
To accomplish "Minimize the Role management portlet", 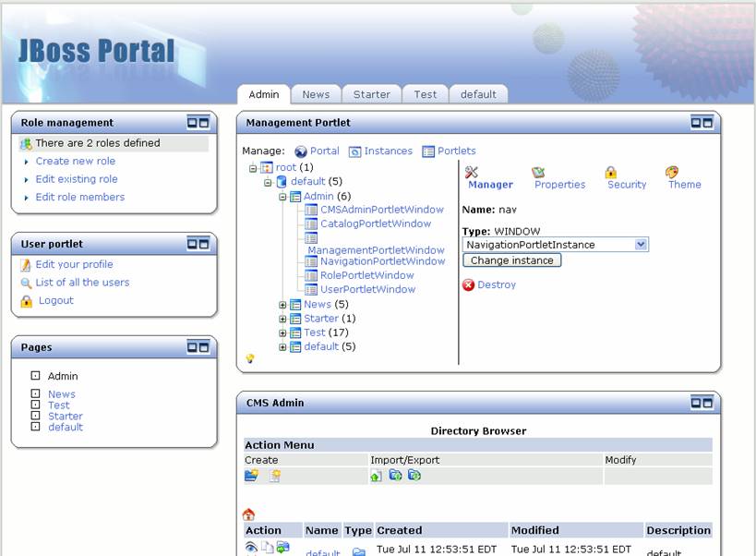I will pos(192,123).
